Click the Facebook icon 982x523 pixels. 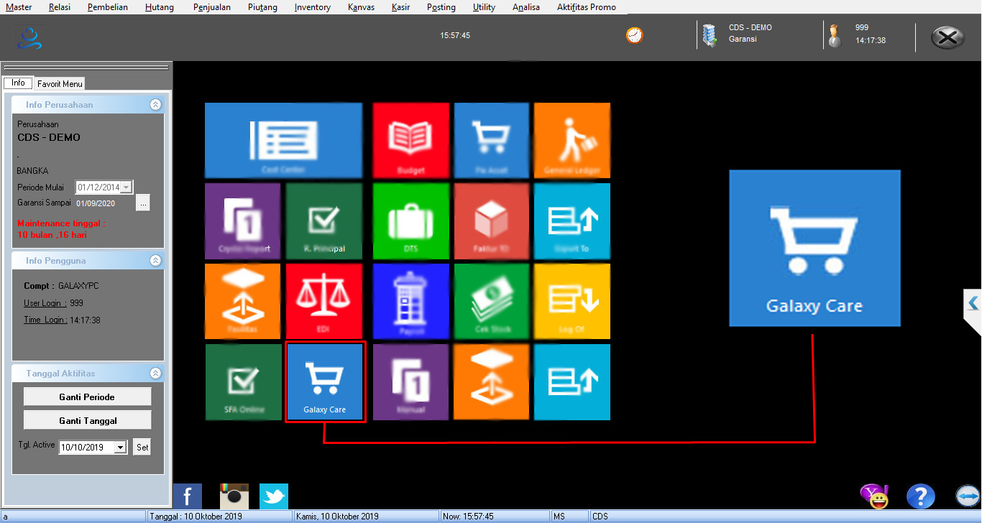point(188,496)
